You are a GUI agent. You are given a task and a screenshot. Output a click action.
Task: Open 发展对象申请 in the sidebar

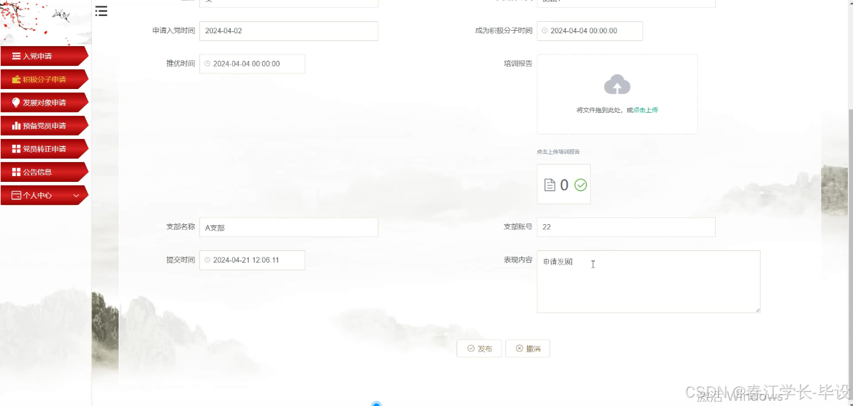[44, 102]
